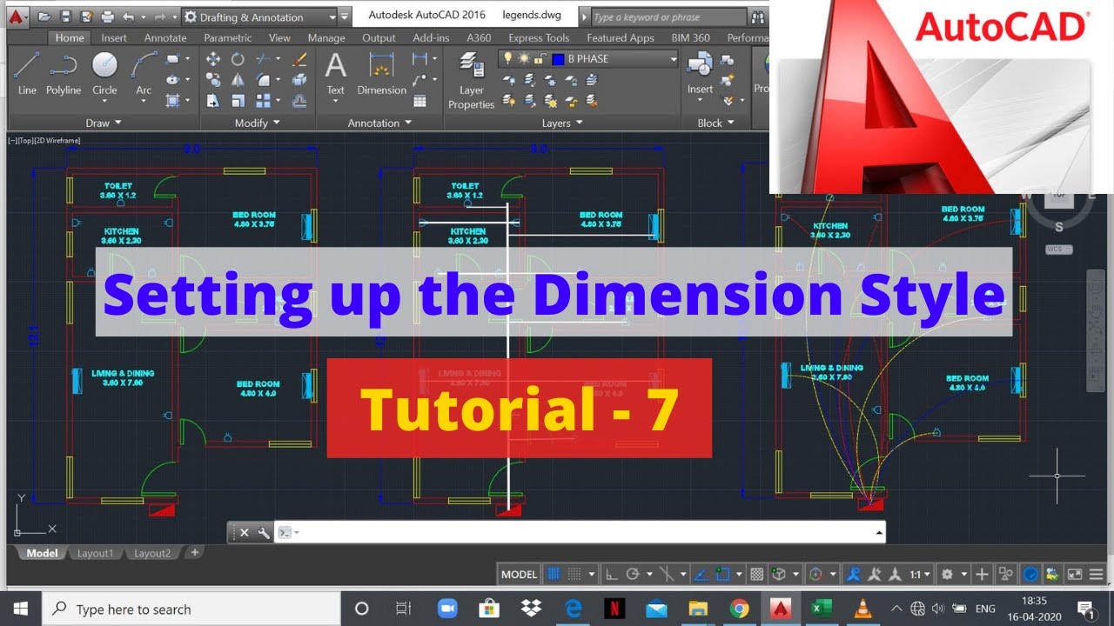
Task: Click the binoculars search icon
Action: coord(758,17)
